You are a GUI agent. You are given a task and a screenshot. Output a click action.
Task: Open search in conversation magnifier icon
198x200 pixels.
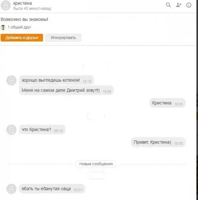pyautogui.click(x=168, y=5)
